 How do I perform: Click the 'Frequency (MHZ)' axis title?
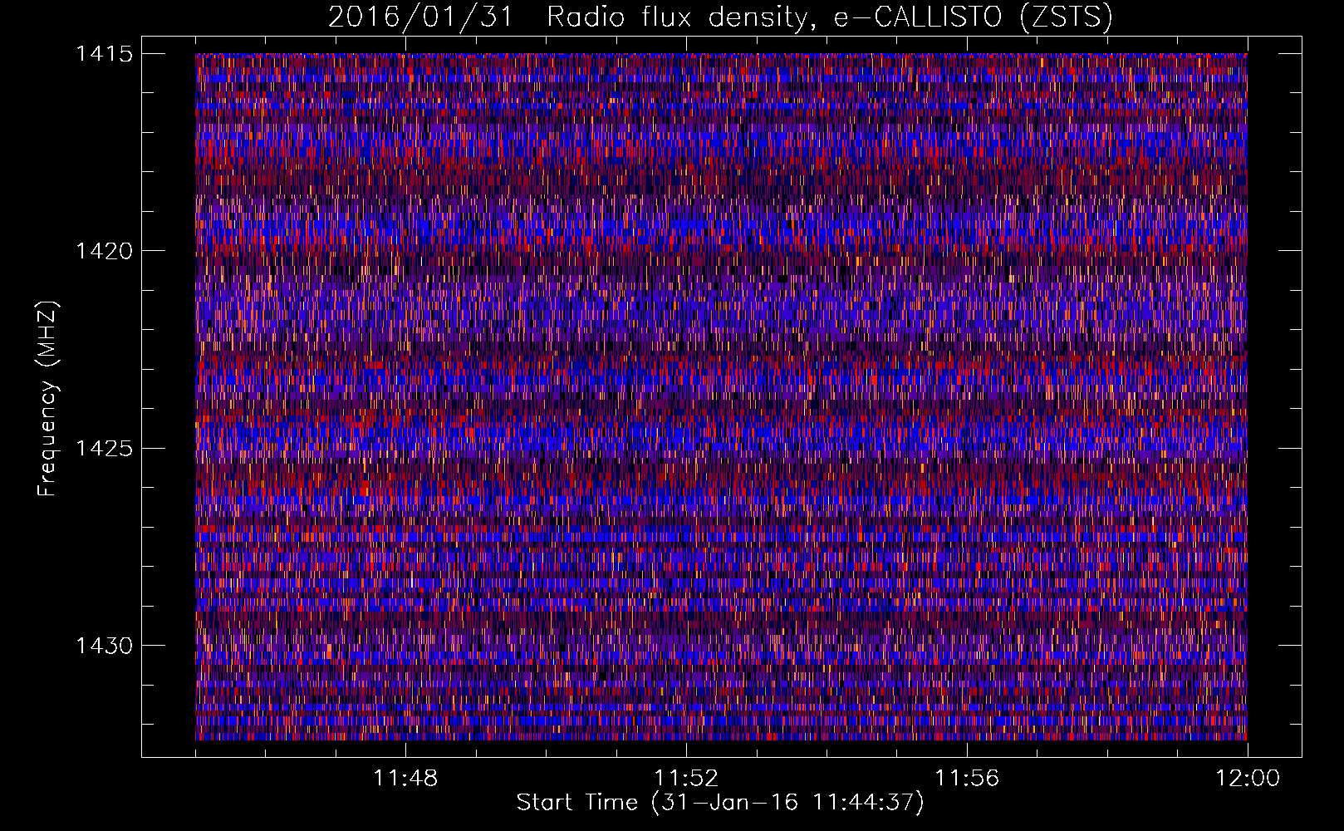click(x=48, y=398)
